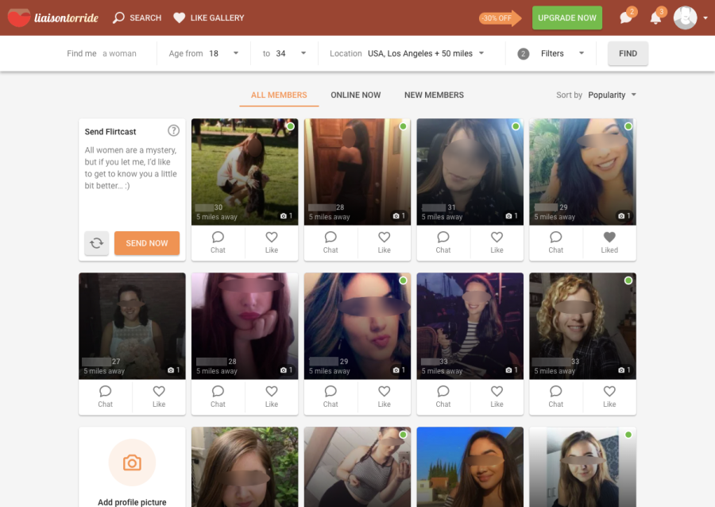Open the 27-year-old member's photo
Viewport: 715px width, 507px height.
tap(132, 326)
